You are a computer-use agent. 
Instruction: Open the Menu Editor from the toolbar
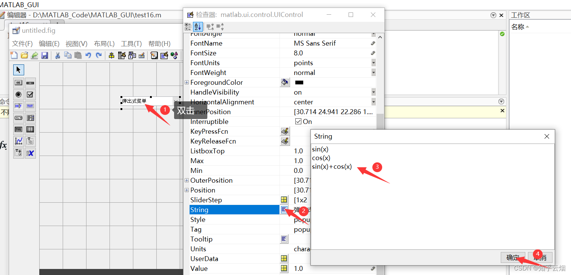(x=122, y=55)
